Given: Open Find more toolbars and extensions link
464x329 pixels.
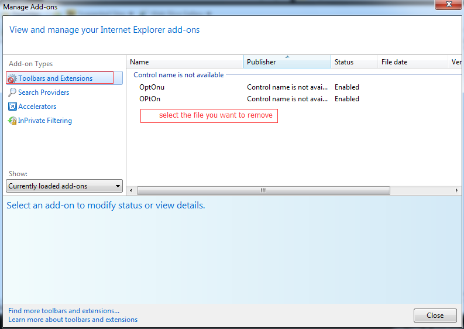Looking at the screenshot, I should (64, 311).
